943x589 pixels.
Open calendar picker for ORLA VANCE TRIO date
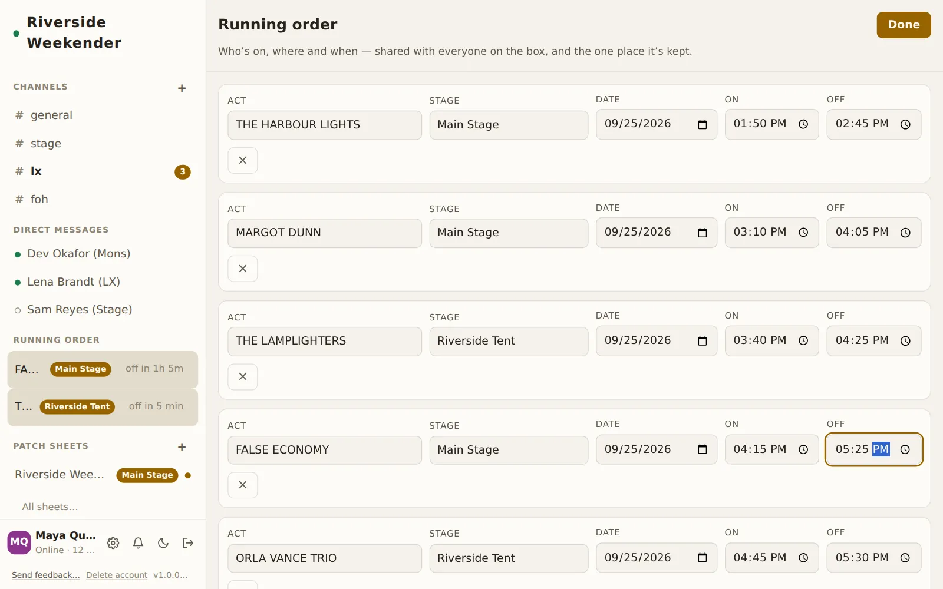pyautogui.click(x=702, y=558)
